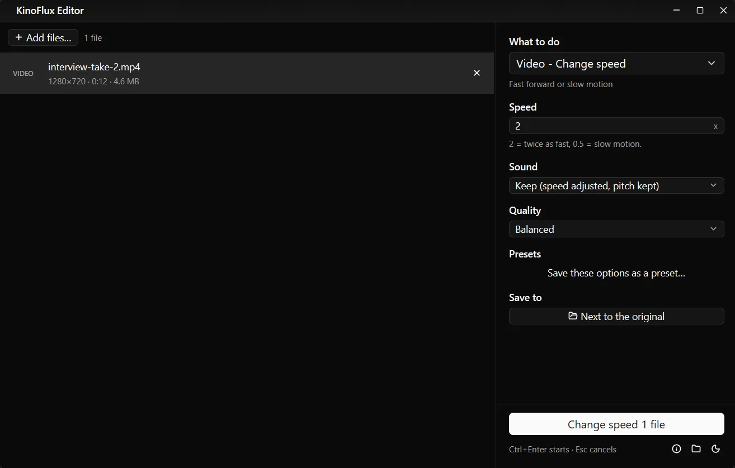Save these options as a preset
This screenshot has width=735, height=468.
(x=616, y=273)
